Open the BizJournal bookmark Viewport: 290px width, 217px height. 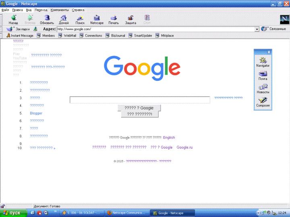pos(115,35)
